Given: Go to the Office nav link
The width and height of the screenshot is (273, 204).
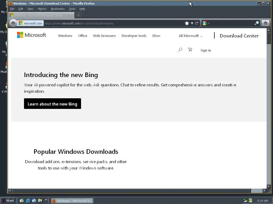Looking at the screenshot, I should click(83, 36).
